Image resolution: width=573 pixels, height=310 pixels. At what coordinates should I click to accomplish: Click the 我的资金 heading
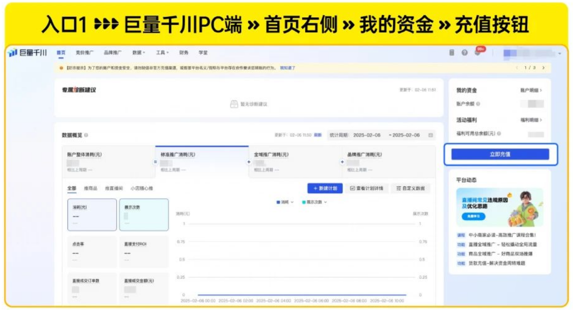point(467,90)
